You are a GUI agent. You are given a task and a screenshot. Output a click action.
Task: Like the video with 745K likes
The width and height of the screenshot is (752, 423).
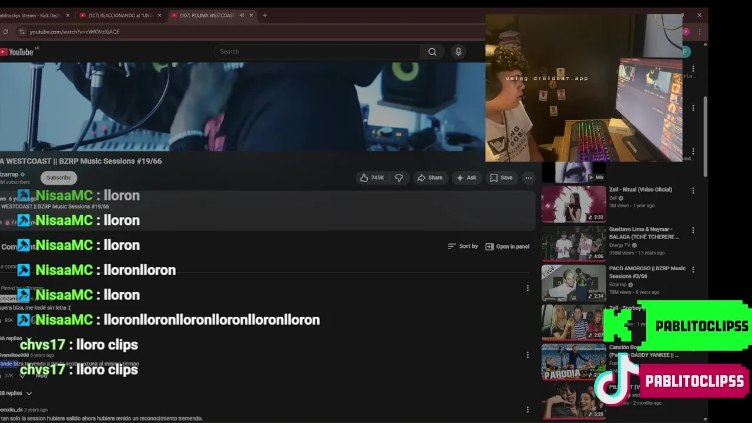pyautogui.click(x=372, y=177)
